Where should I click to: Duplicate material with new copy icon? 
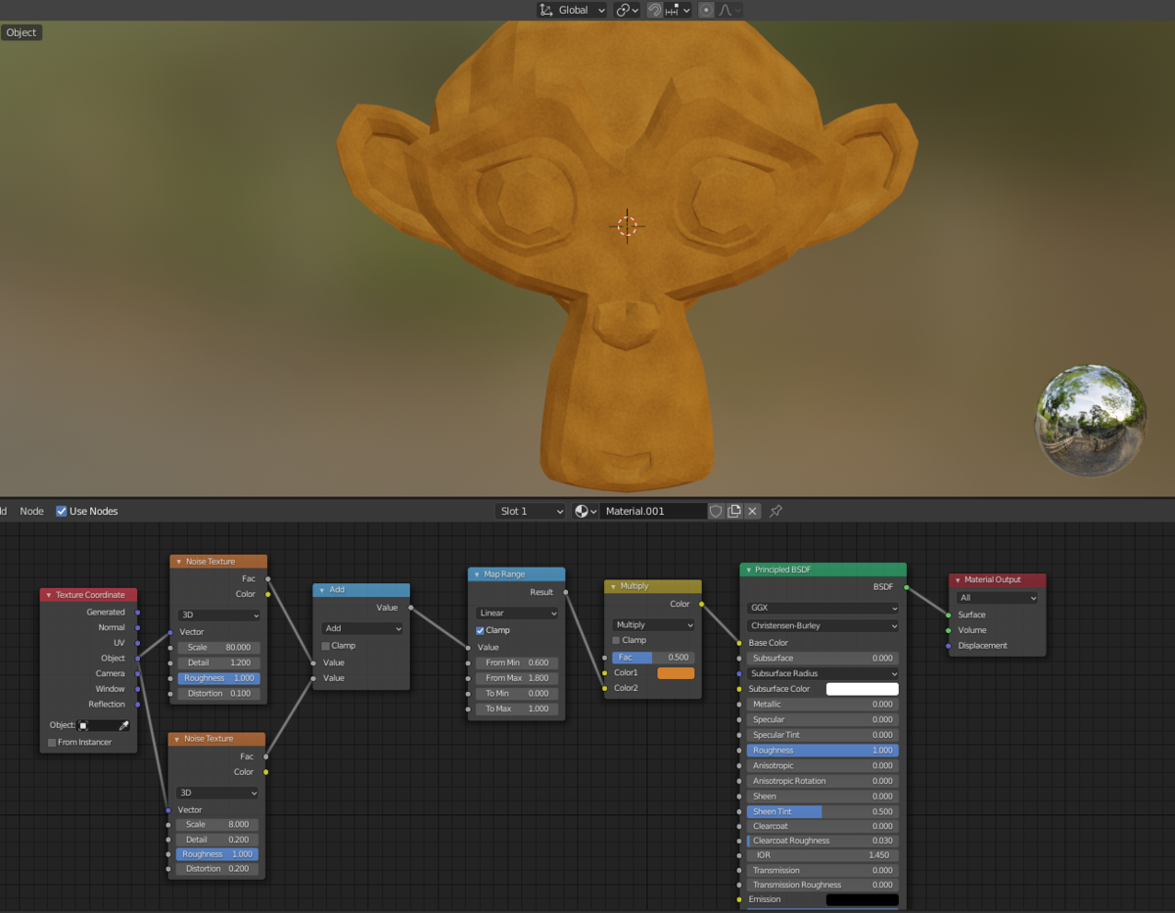[x=734, y=511]
